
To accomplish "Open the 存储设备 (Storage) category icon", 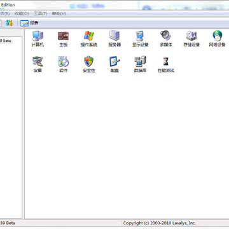I will click(191, 36).
